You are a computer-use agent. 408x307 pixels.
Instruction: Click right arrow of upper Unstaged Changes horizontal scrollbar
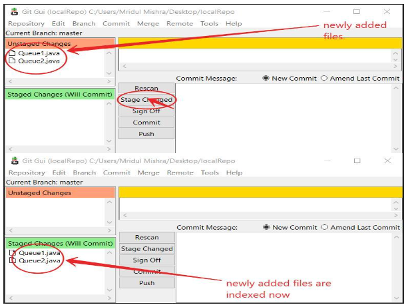(109, 81)
